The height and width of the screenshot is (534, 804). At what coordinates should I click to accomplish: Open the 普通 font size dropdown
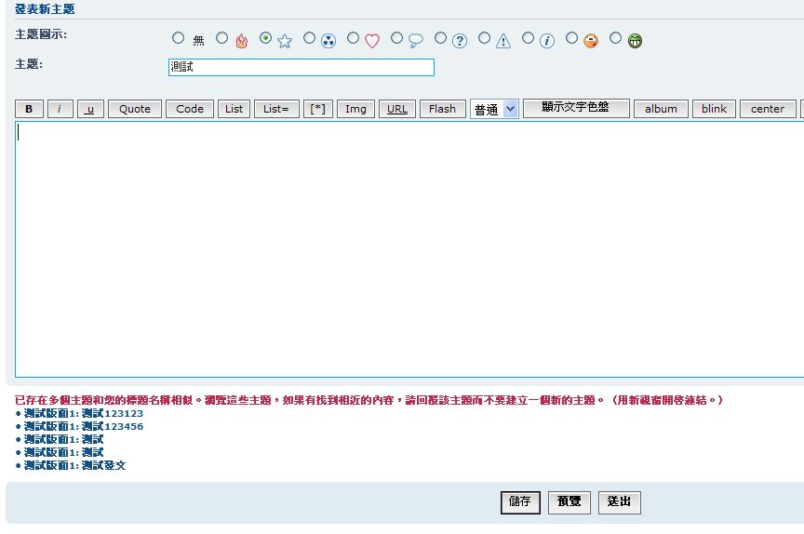[494, 109]
